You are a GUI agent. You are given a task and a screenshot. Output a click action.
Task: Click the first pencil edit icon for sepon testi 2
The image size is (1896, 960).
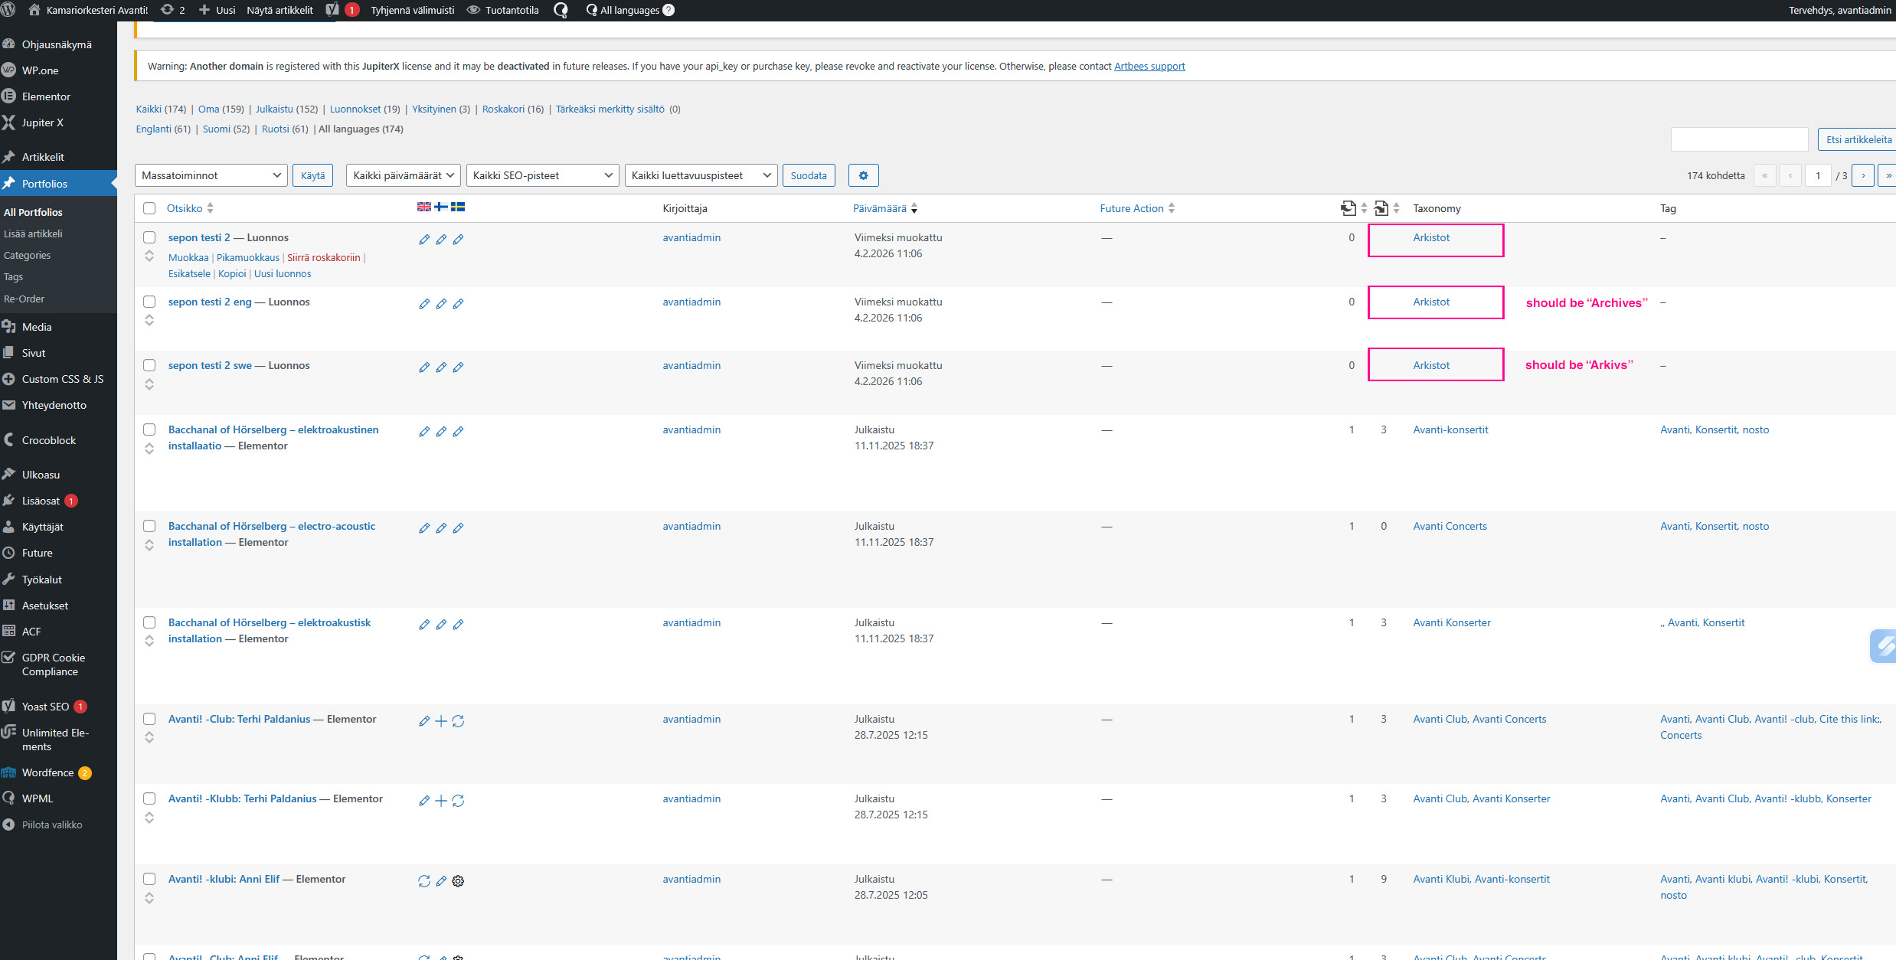tap(424, 240)
